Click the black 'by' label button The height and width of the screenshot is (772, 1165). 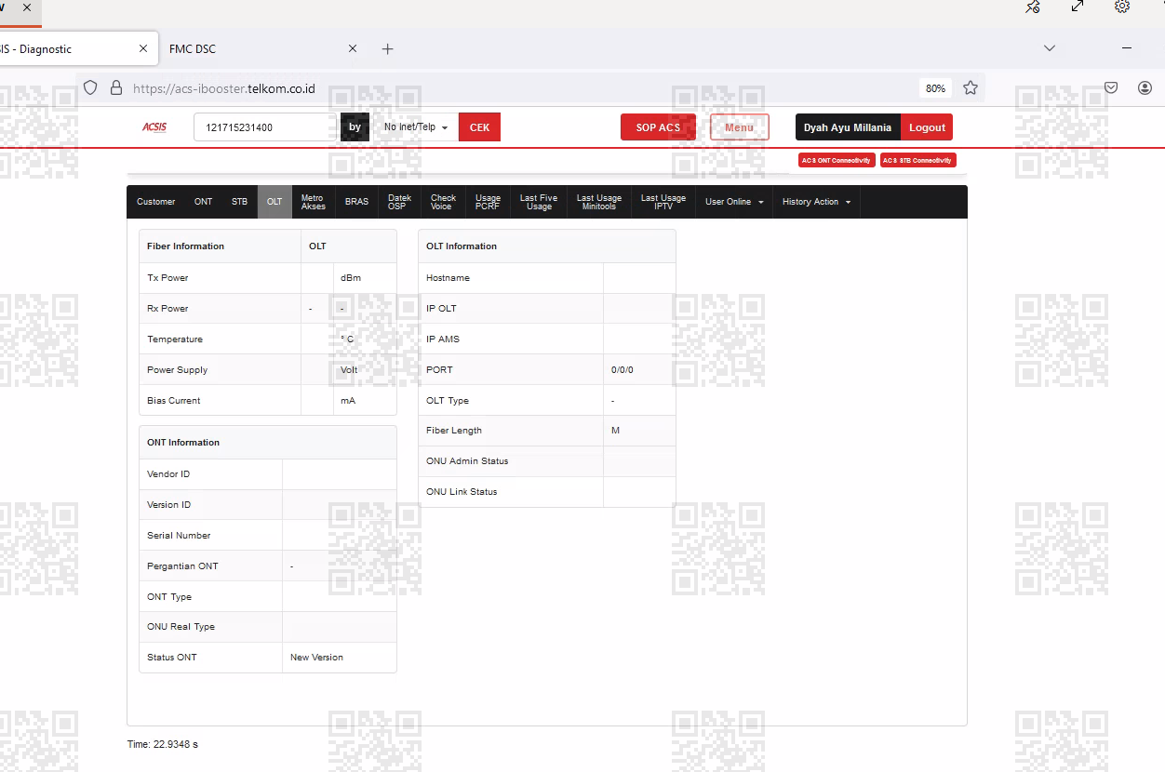click(x=355, y=127)
